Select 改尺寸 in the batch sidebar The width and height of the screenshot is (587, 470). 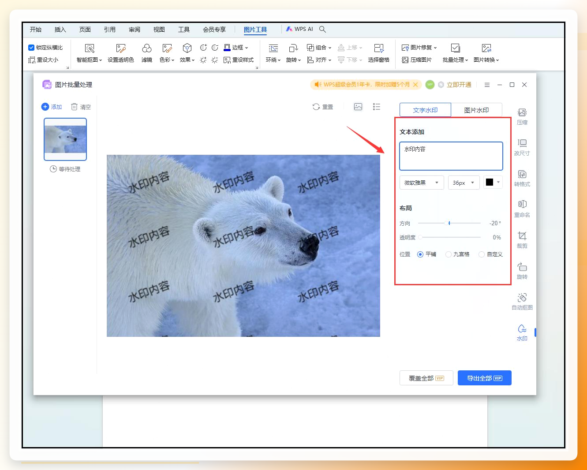(522, 148)
